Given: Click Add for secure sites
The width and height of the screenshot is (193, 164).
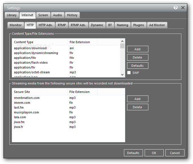Looking at the screenshot, I should click(x=138, y=99).
